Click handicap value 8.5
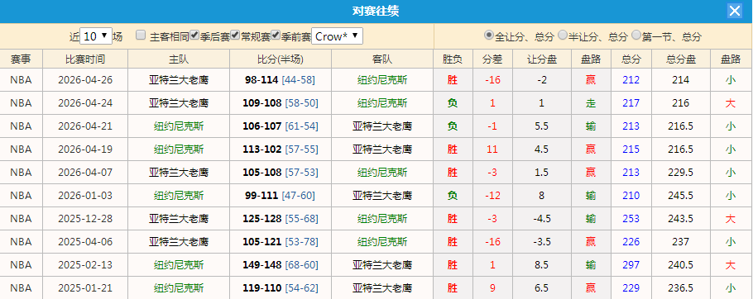 [542, 264]
